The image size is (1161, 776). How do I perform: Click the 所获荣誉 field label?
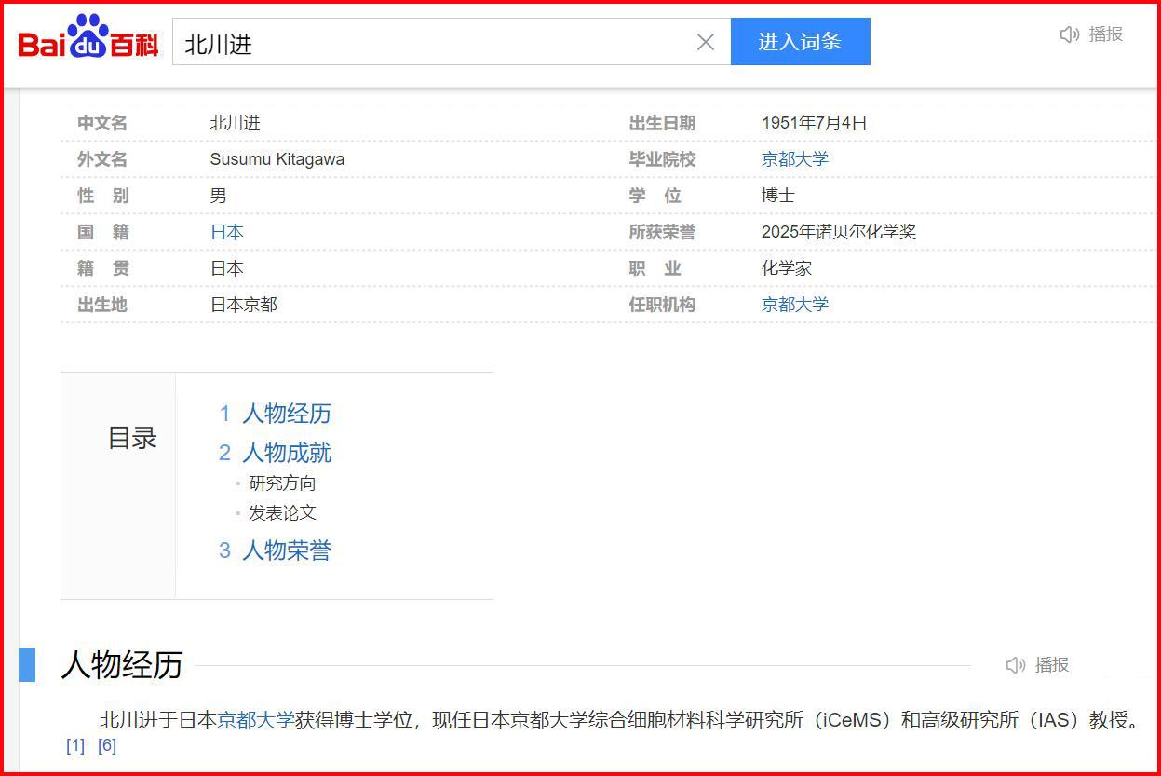pos(662,232)
